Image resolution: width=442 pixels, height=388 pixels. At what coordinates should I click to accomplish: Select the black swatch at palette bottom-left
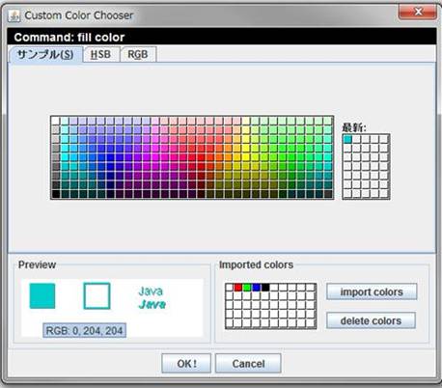pos(56,194)
